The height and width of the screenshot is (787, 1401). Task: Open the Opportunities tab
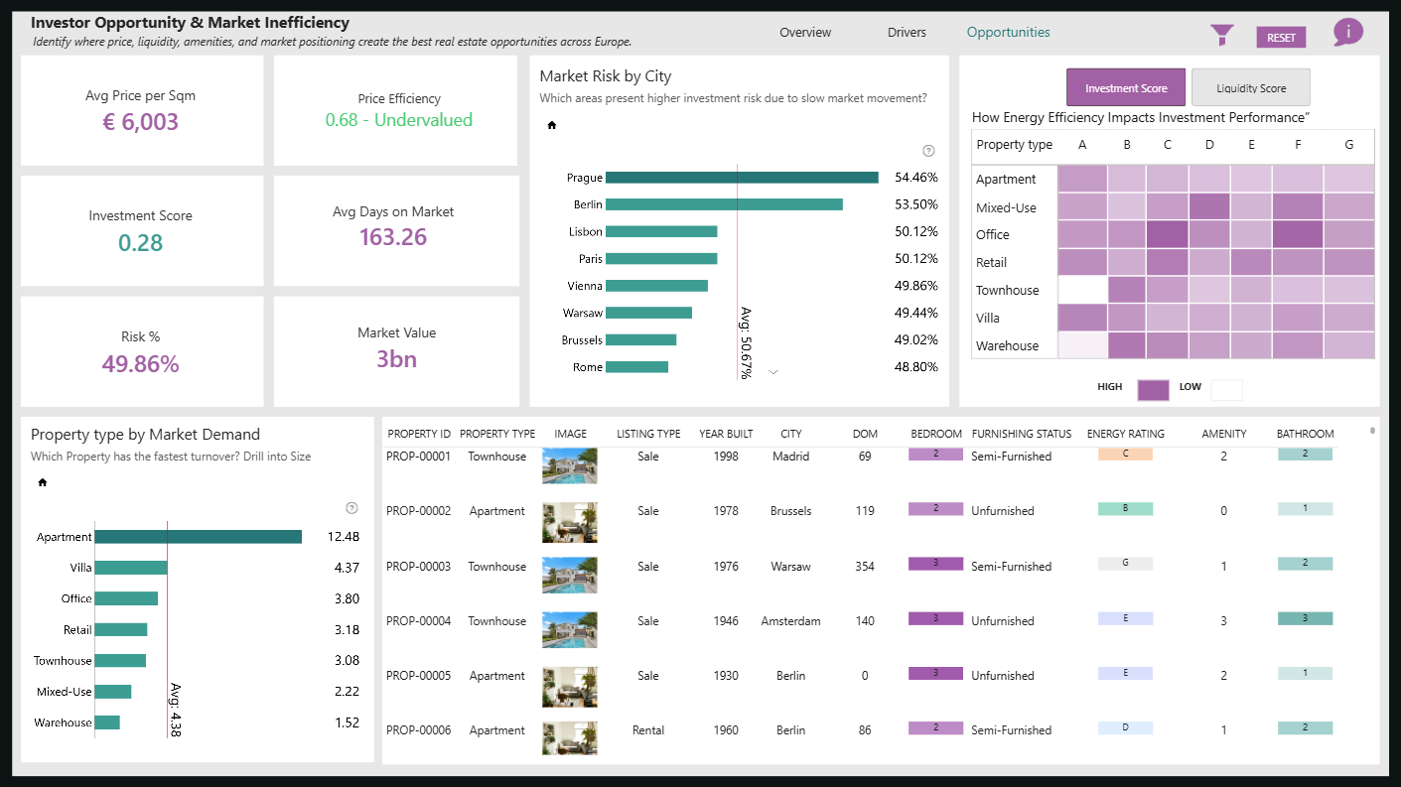click(x=1008, y=33)
